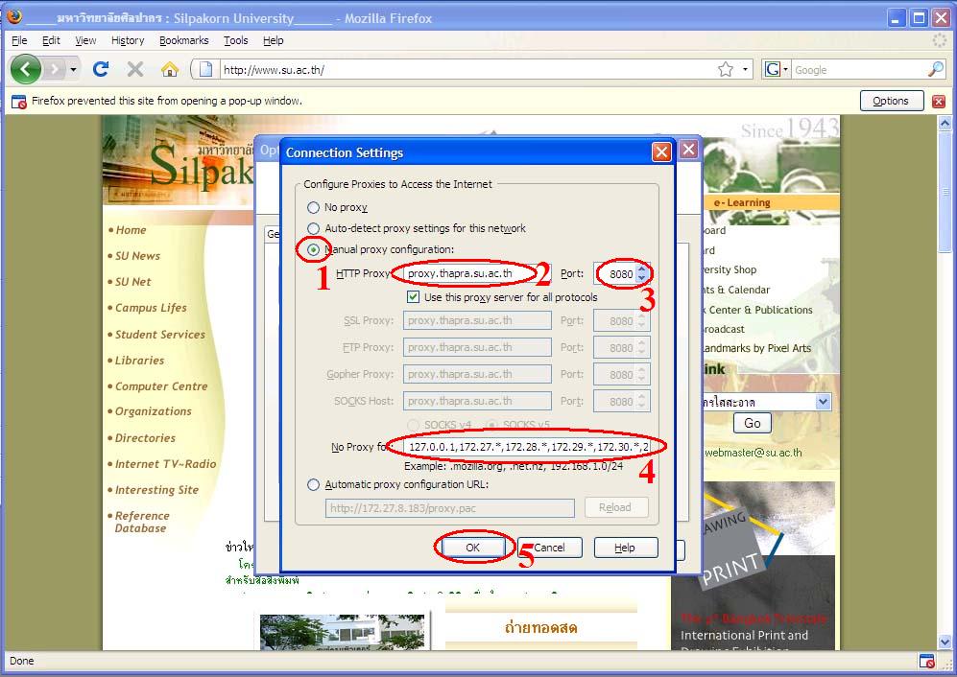Select Manual proxy configuration radio button

[313, 249]
